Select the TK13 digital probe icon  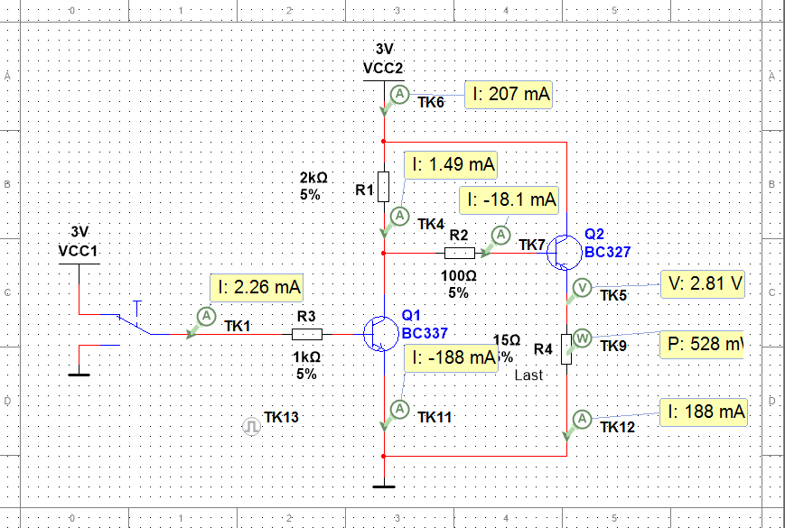[x=251, y=427]
